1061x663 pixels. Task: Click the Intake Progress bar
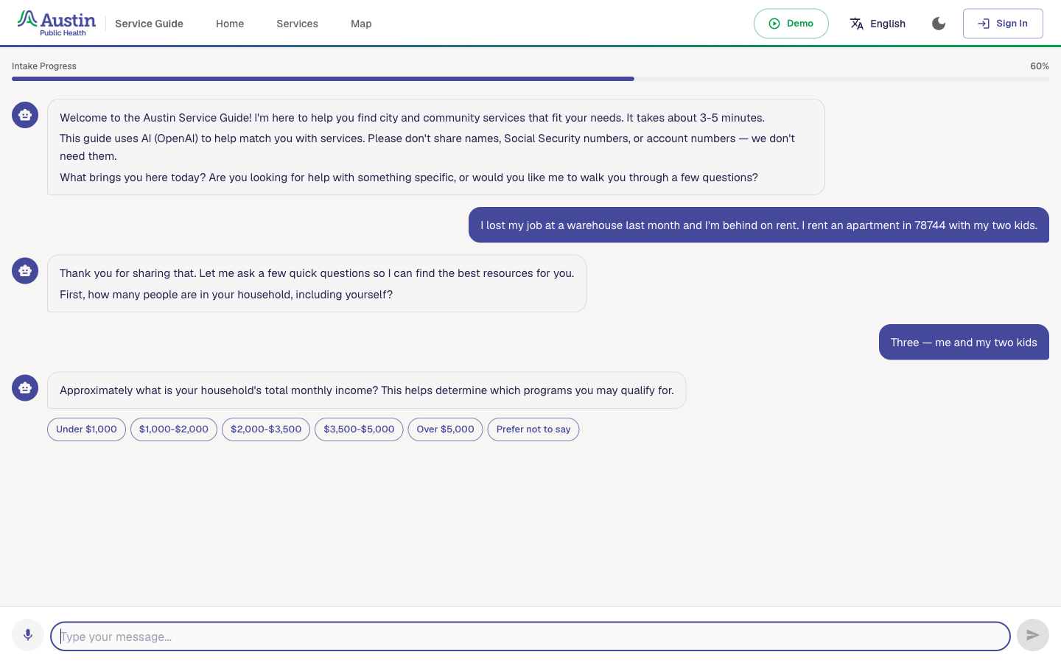[x=530, y=79]
